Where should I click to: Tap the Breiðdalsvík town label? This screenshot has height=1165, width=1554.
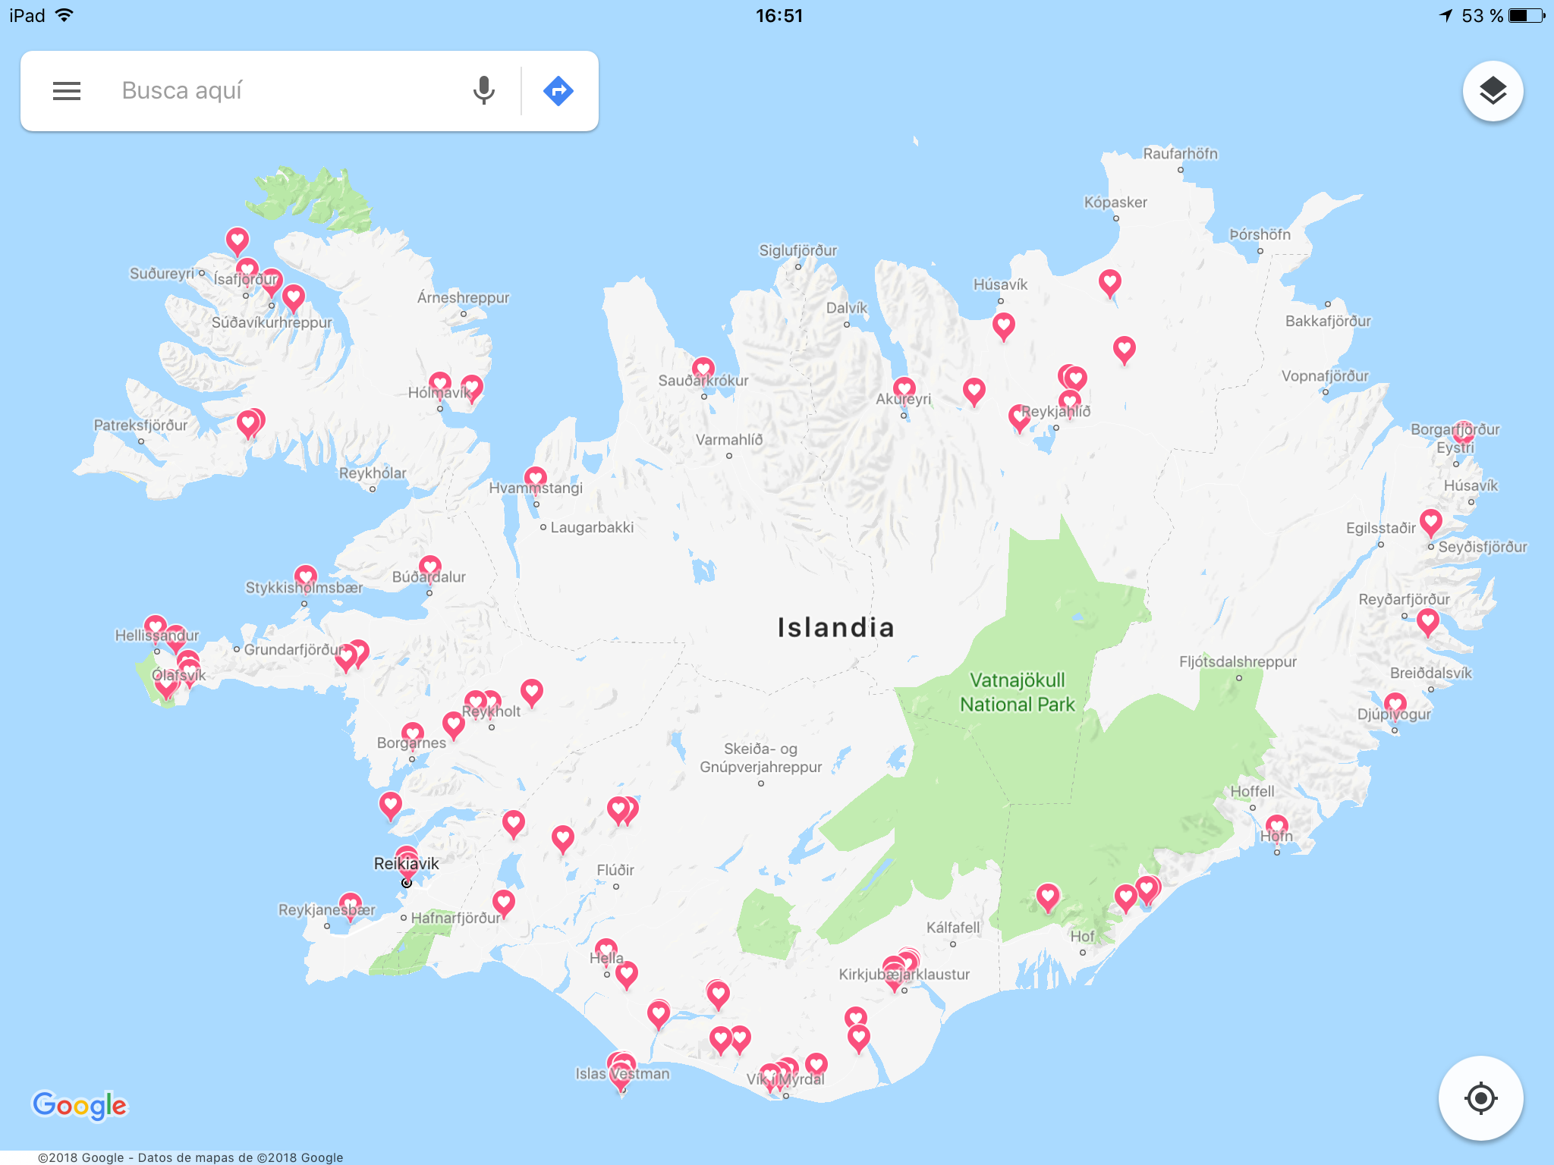[1430, 673]
